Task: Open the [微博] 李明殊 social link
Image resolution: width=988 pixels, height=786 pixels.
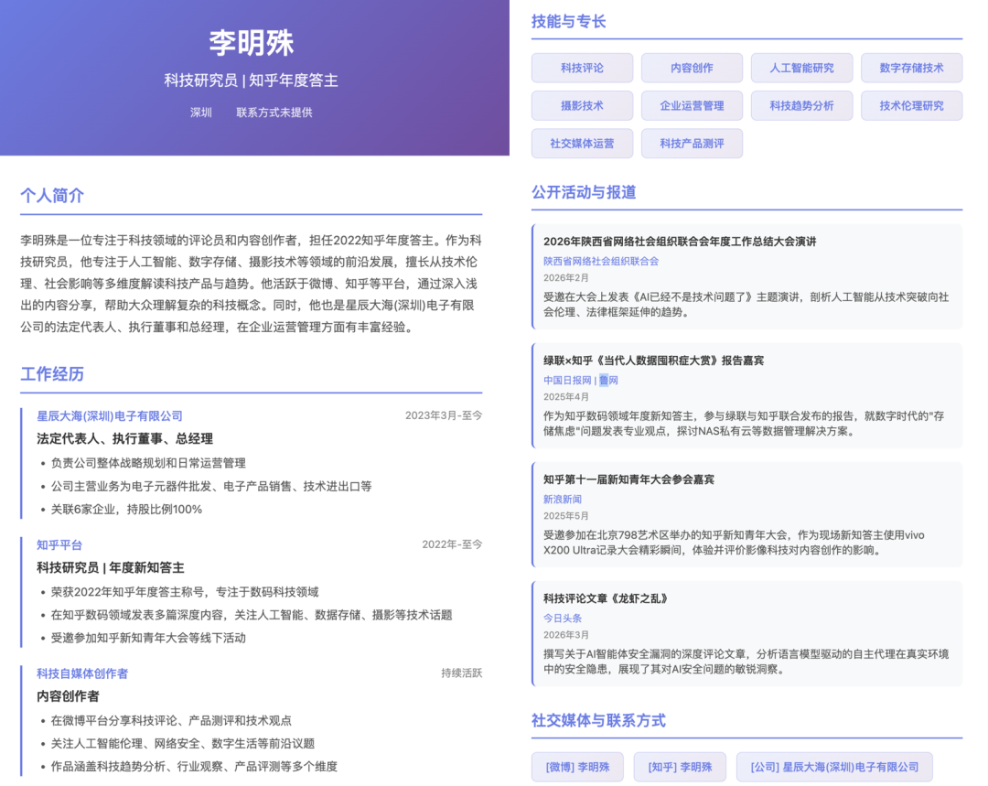Action: [x=577, y=767]
